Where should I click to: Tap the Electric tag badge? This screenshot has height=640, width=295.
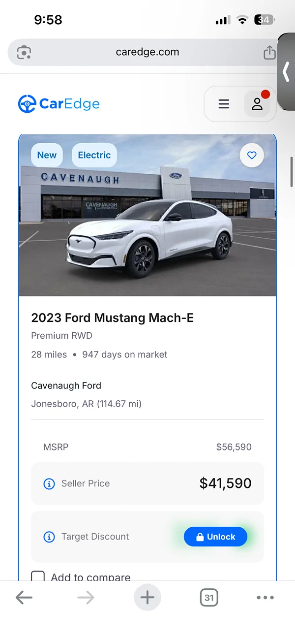tap(94, 155)
